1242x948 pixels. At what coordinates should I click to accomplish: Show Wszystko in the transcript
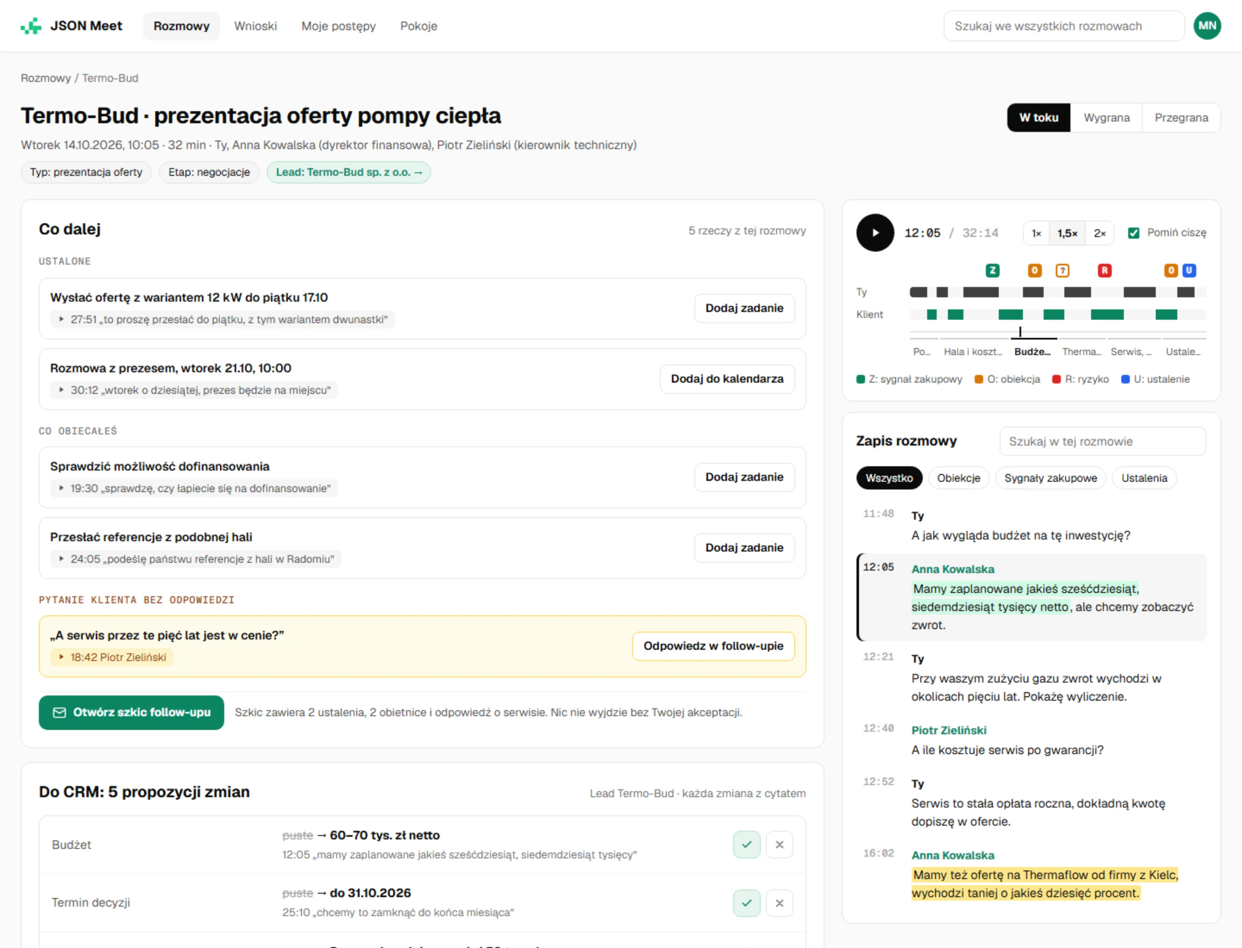[889, 478]
